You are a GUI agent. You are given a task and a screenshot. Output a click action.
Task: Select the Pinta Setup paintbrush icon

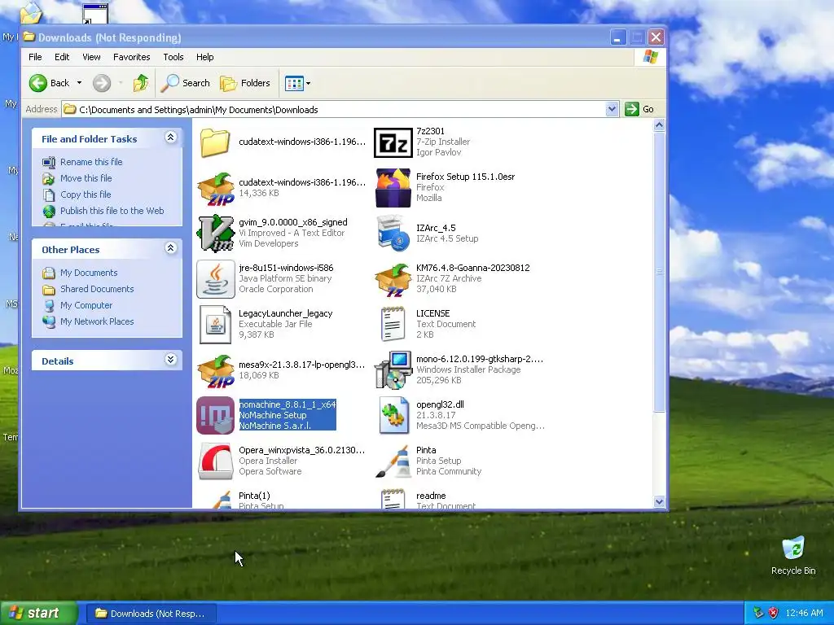tap(393, 461)
